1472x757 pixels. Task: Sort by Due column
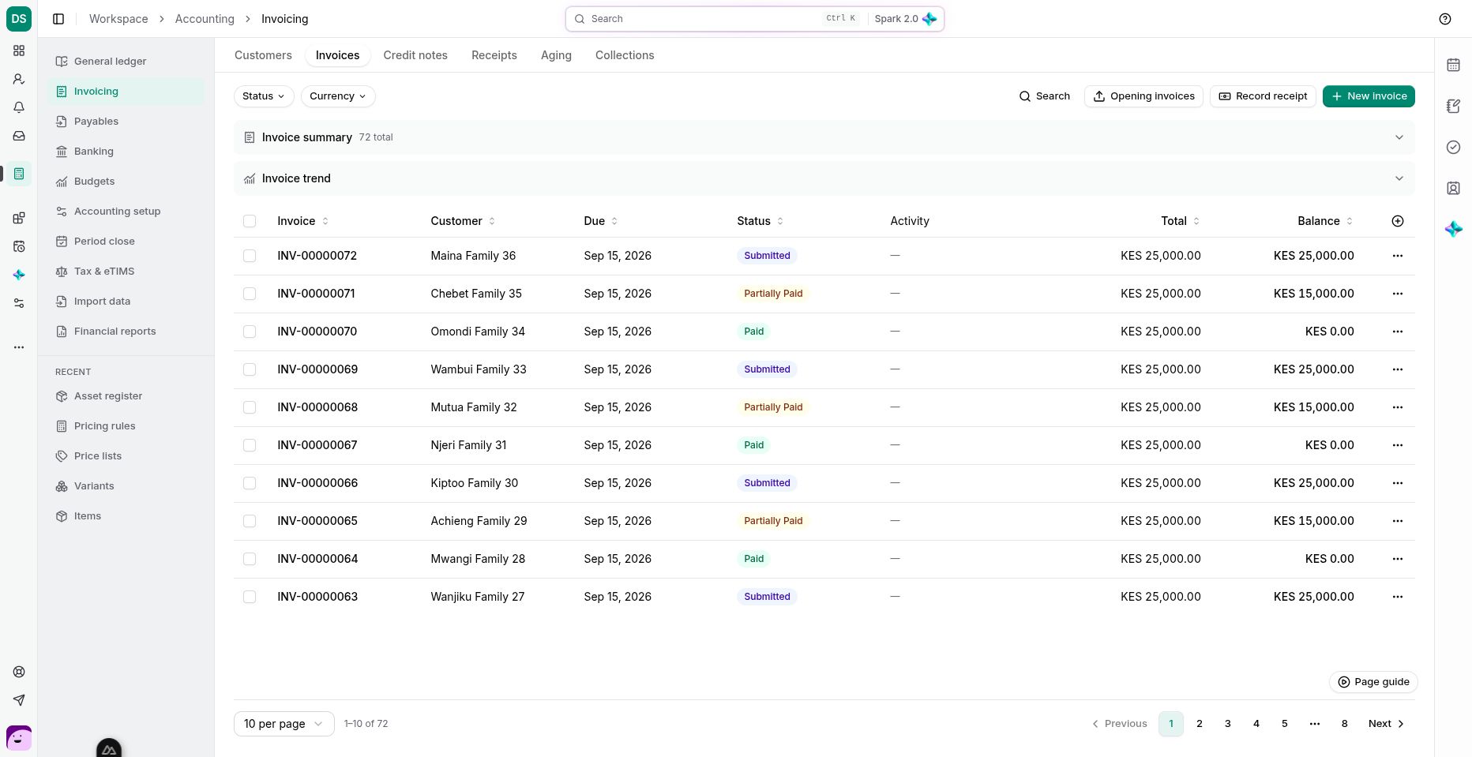(x=600, y=221)
